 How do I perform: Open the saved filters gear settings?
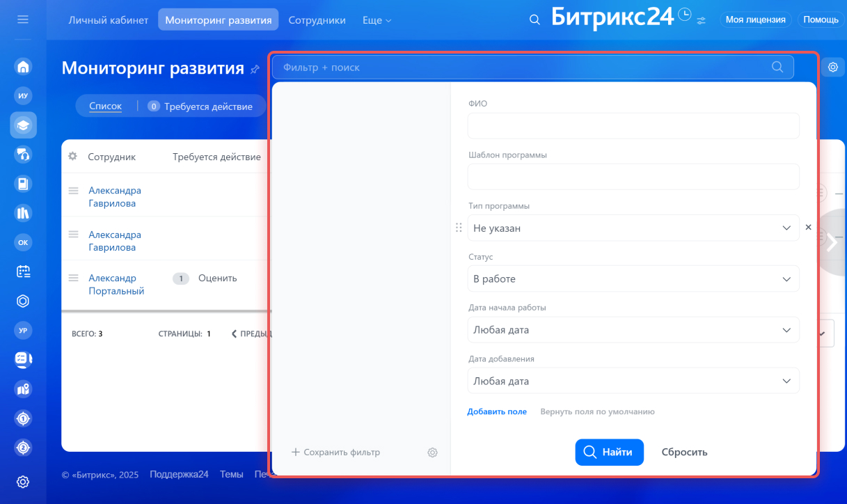[432, 452]
